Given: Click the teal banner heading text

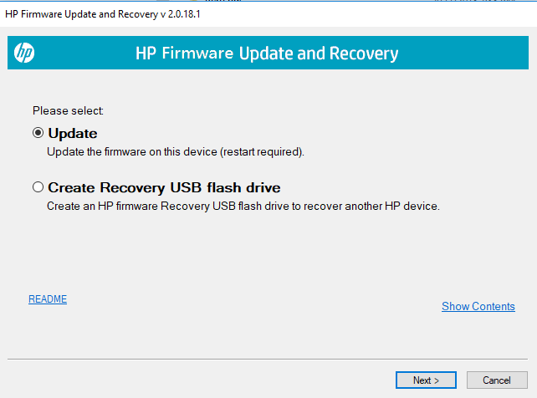Looking at the screenshot, I should coord(267,54).
